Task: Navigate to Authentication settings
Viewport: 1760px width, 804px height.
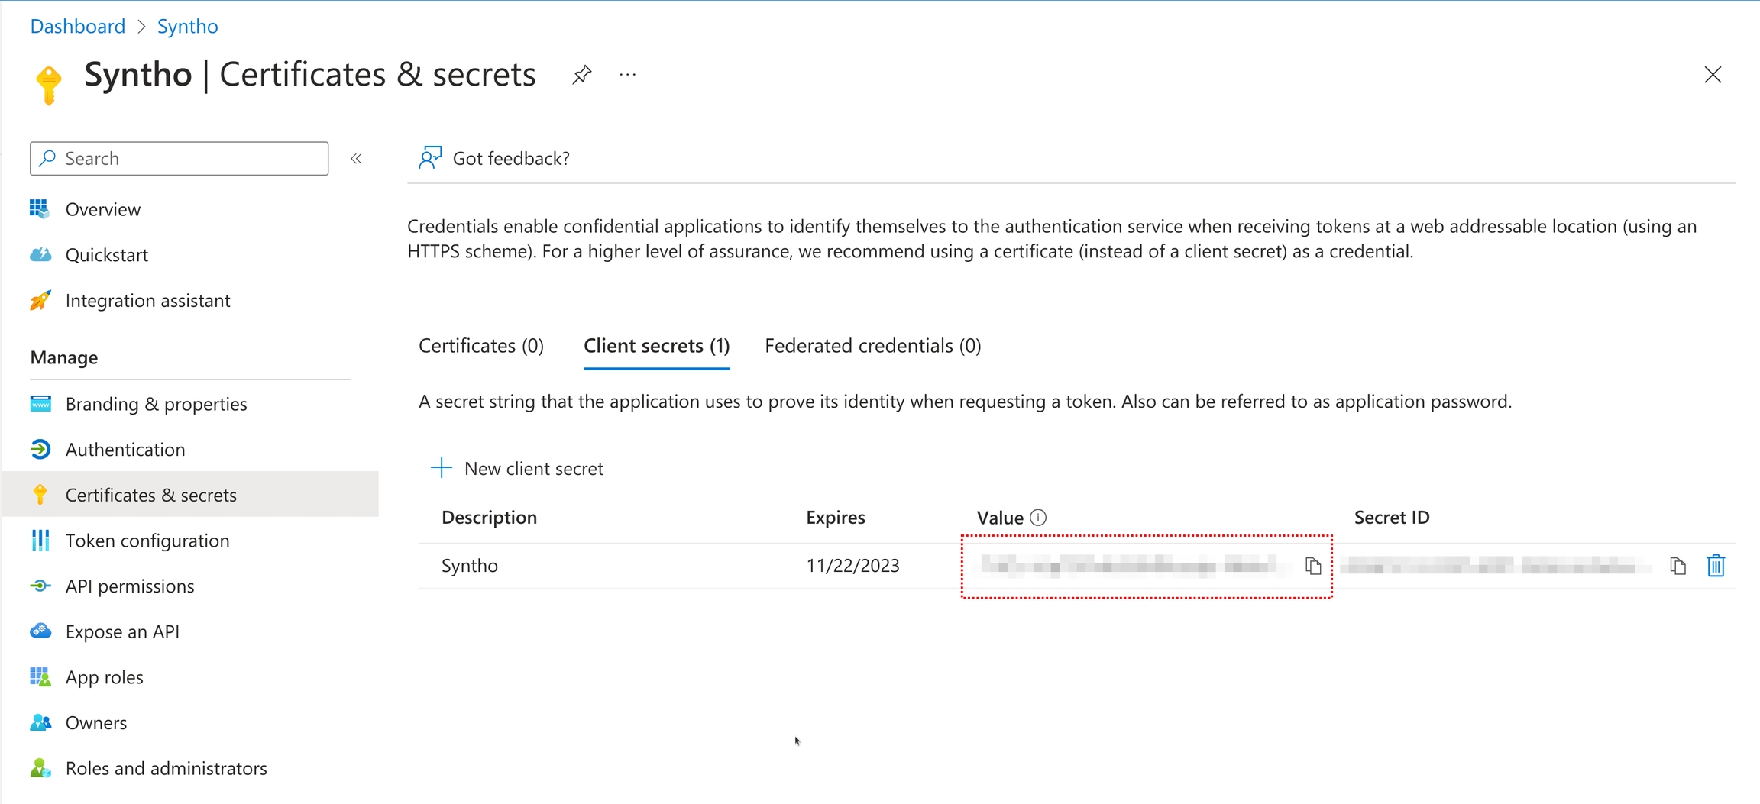Action: 125,450
